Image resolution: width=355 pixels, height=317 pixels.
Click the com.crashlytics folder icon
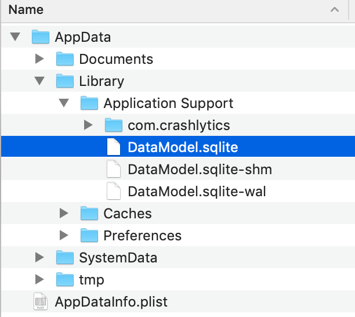(114, 125)
